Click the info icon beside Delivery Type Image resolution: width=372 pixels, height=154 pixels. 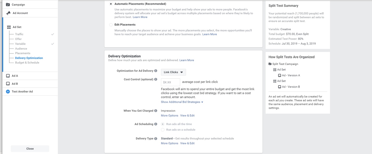[x=156, y=139]
